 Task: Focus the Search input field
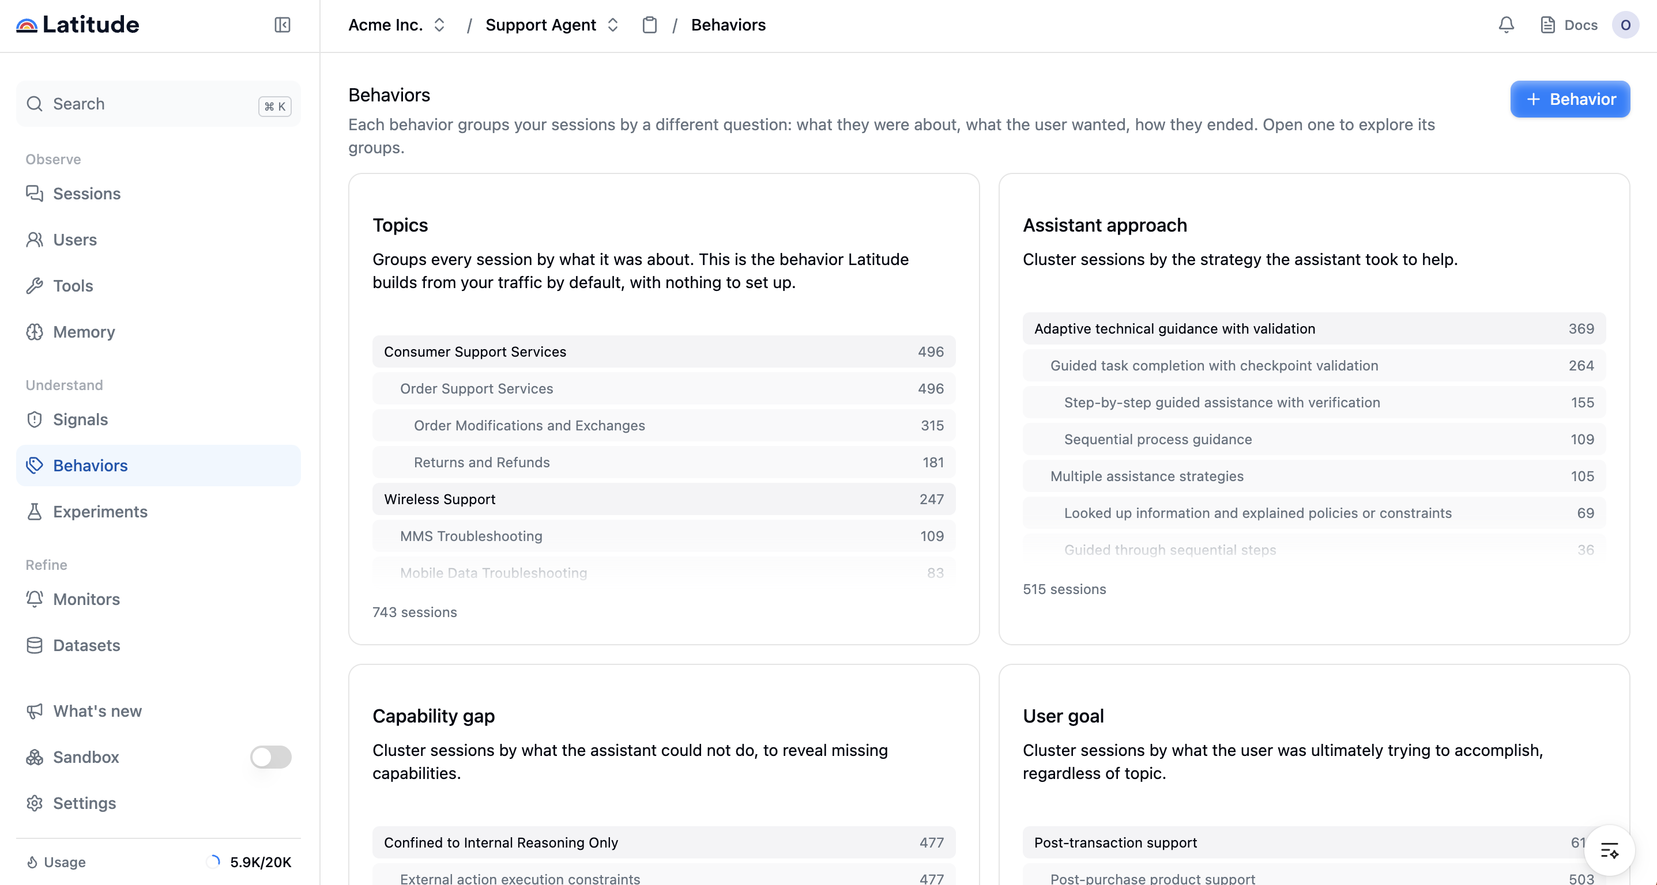click(x=158, y=104)
